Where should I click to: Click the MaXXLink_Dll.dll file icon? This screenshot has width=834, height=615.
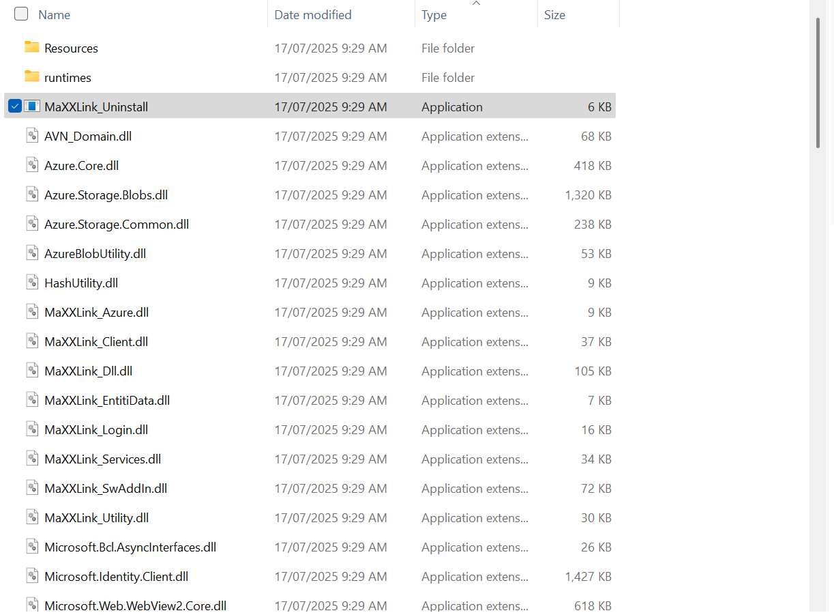32,371
